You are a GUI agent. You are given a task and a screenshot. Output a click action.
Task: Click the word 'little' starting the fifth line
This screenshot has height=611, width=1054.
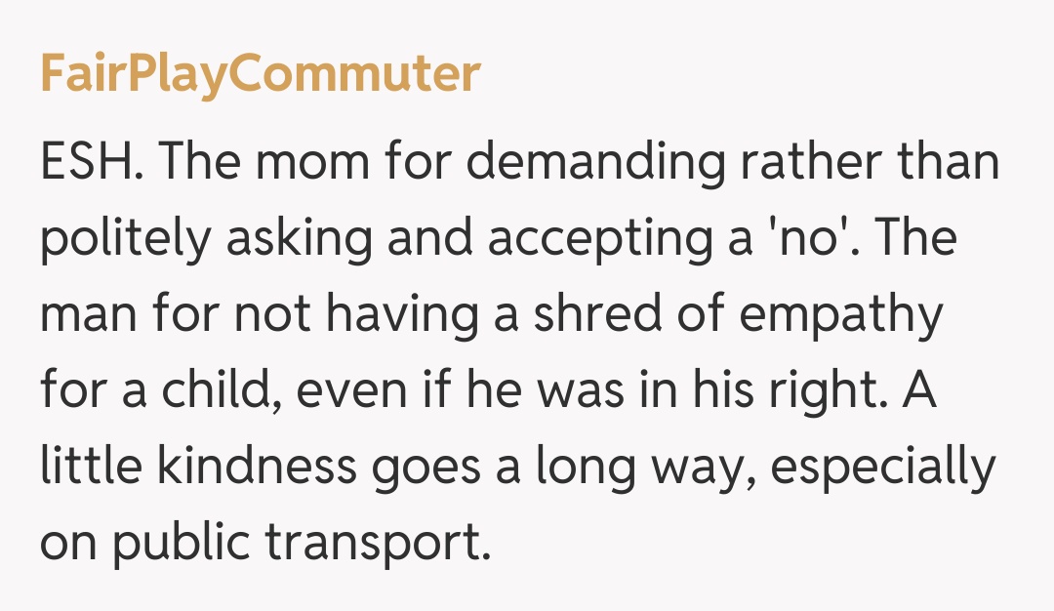tap(86, 466)
